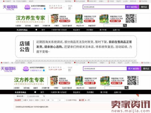Click store name 山本汉方海外旗舰店 in upper header
This screenshot has height=113, width=151.
tap(38, 6)
